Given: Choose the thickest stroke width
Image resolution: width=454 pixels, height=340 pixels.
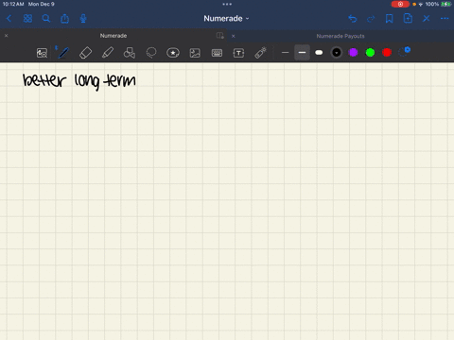Looking at the screenshot, I should tap(319, 53).
